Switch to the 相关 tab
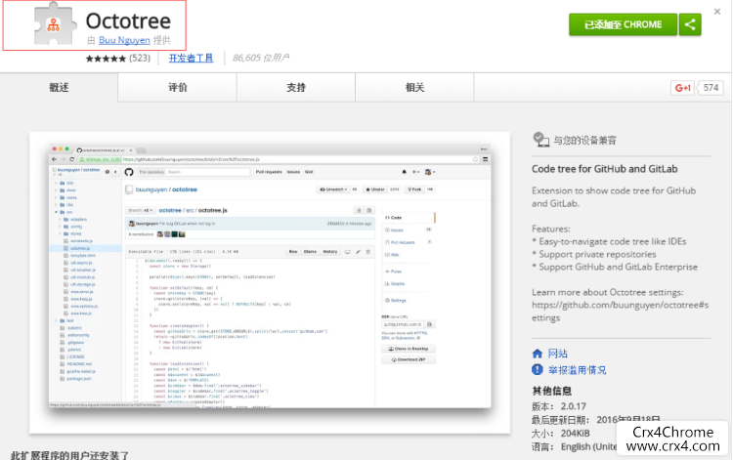Image resolution: width=733 pixels, height=460 pixels. (x=414, y=87)
